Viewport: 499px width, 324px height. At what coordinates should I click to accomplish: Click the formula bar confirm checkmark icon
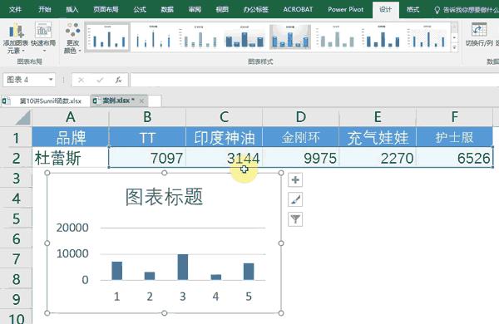coord(100,80)
